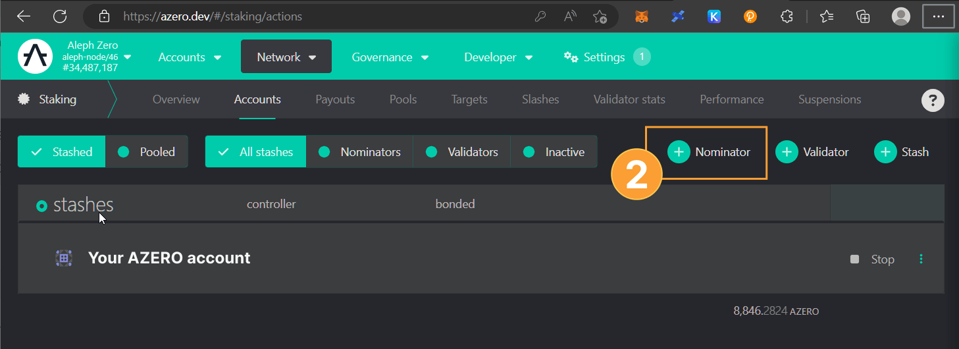Open the blue K extension icon
The height and width of the screenshot is (349, 959).
click(x=714, y=16)
